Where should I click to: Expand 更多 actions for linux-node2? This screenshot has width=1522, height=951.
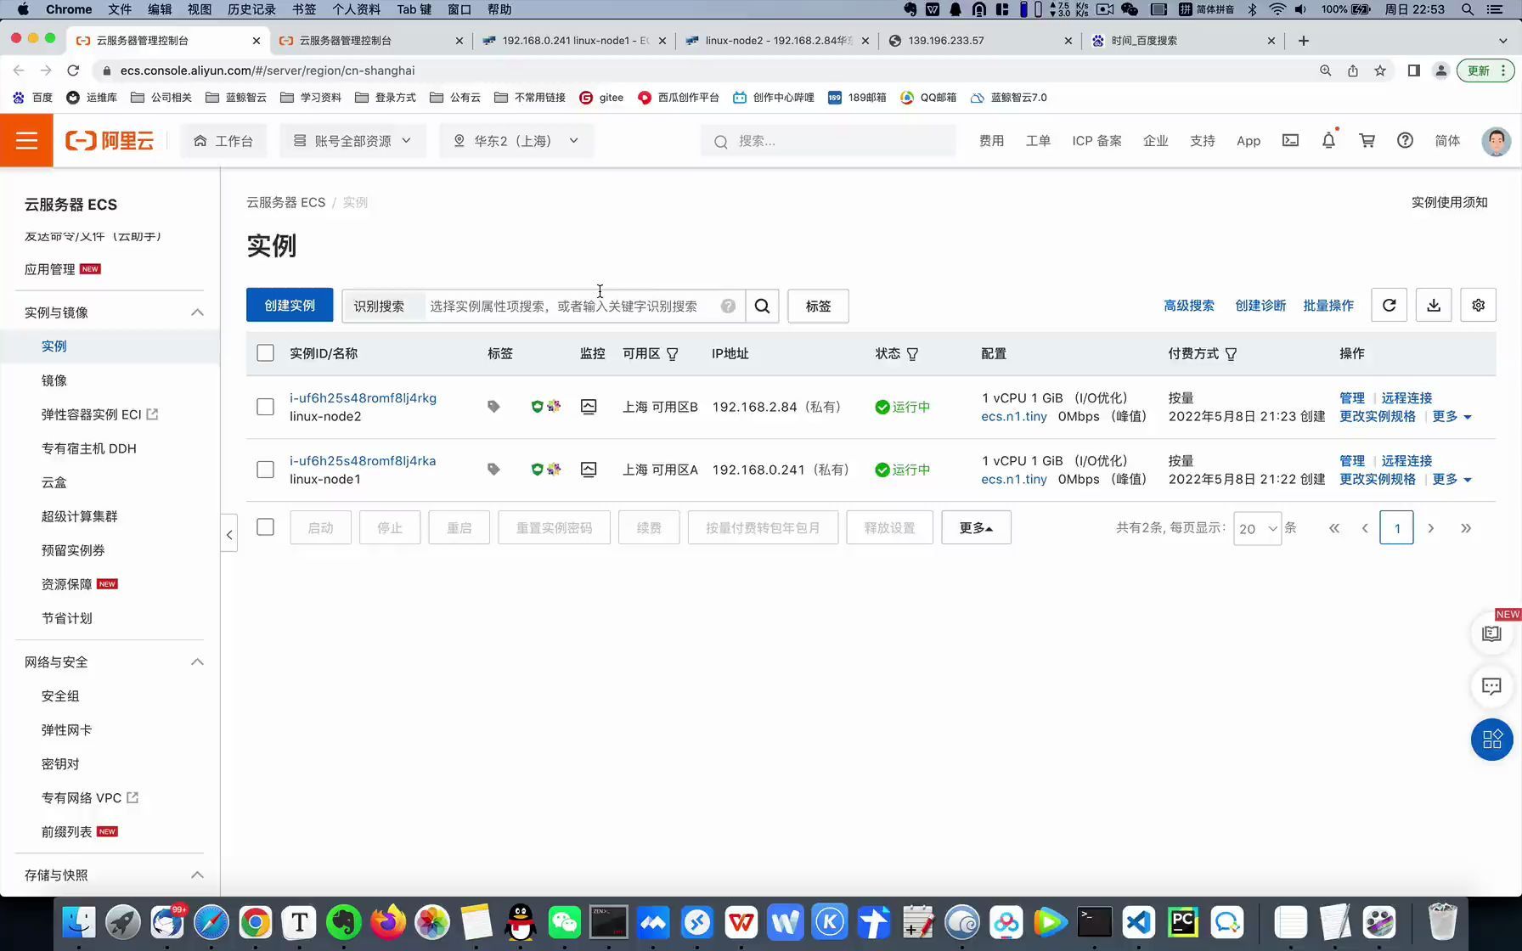(1452, 416)
